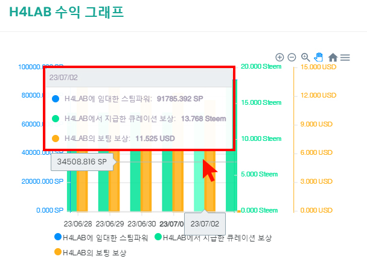Click the H4LAB 수익 그래프 heading
Image resolution: width=367 pixels, height=274 pixels.
(x=66, y=12)
